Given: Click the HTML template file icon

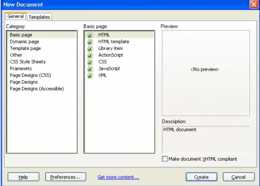Looking at the screenshot, I should tap(90, 42).
